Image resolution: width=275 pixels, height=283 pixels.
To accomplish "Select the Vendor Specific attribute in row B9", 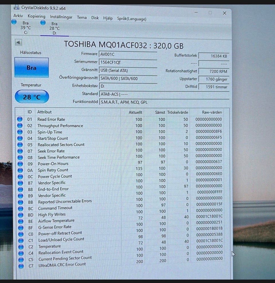I will [52, 195].
